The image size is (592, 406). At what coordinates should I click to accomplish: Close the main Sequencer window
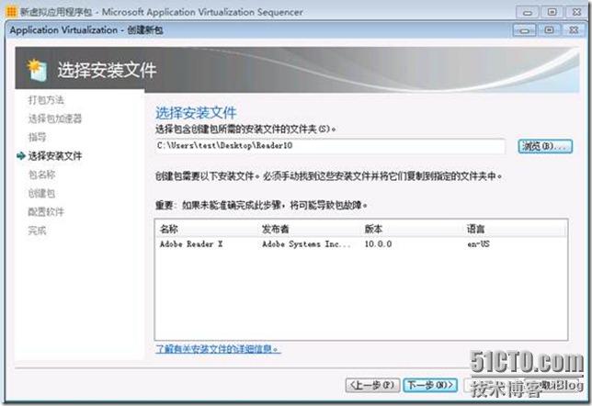coord(577,12)
